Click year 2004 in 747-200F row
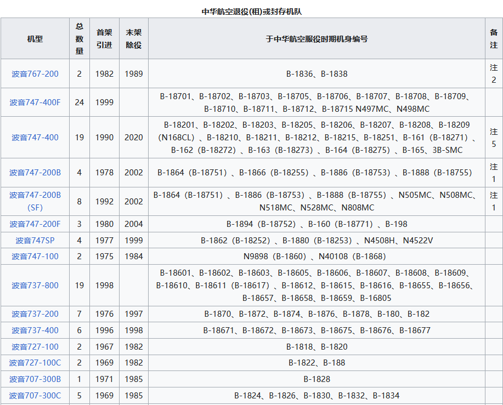Screen dimensions: 503x405 pyautogui.click(x=134, y=224)
